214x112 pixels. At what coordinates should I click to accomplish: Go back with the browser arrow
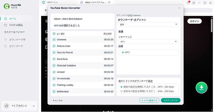[46, 10]
